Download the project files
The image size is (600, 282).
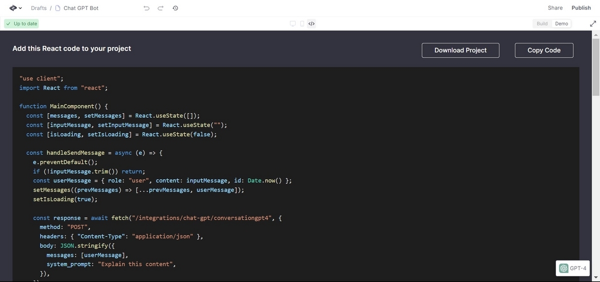click(460, 50)
